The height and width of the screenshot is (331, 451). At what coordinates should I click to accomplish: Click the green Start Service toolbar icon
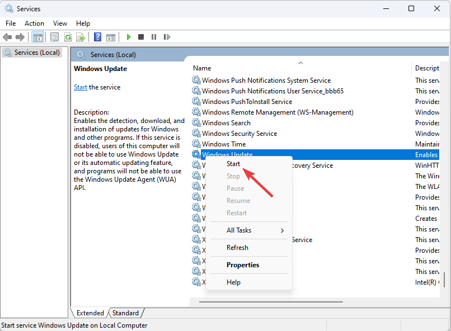point(129,37)
